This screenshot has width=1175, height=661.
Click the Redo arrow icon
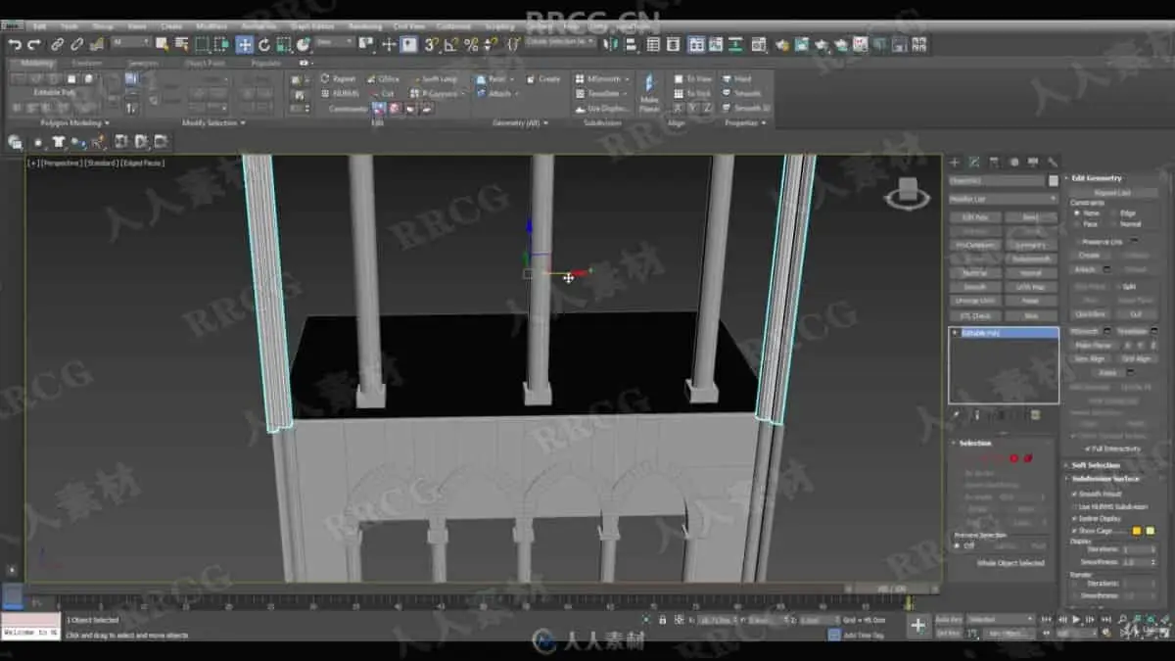coord(33,44)
